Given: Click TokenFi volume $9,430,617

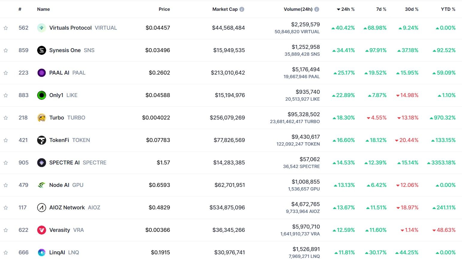Looking at the screenshot, I should 306,137.
